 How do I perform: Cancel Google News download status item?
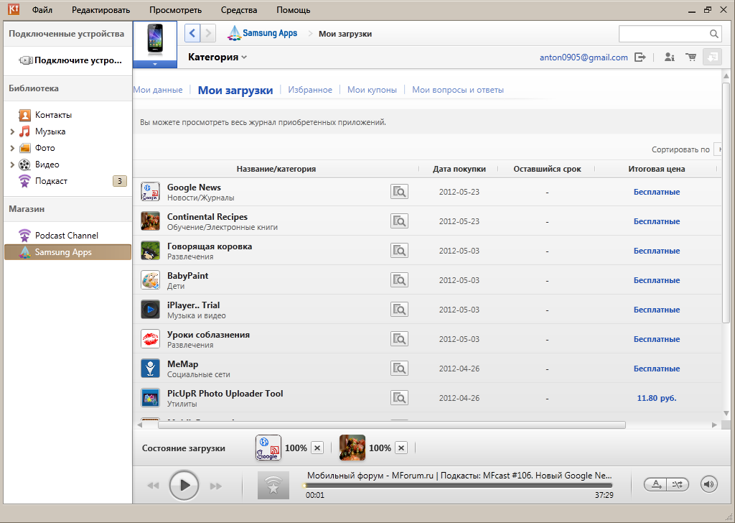(x=317, y=448)
